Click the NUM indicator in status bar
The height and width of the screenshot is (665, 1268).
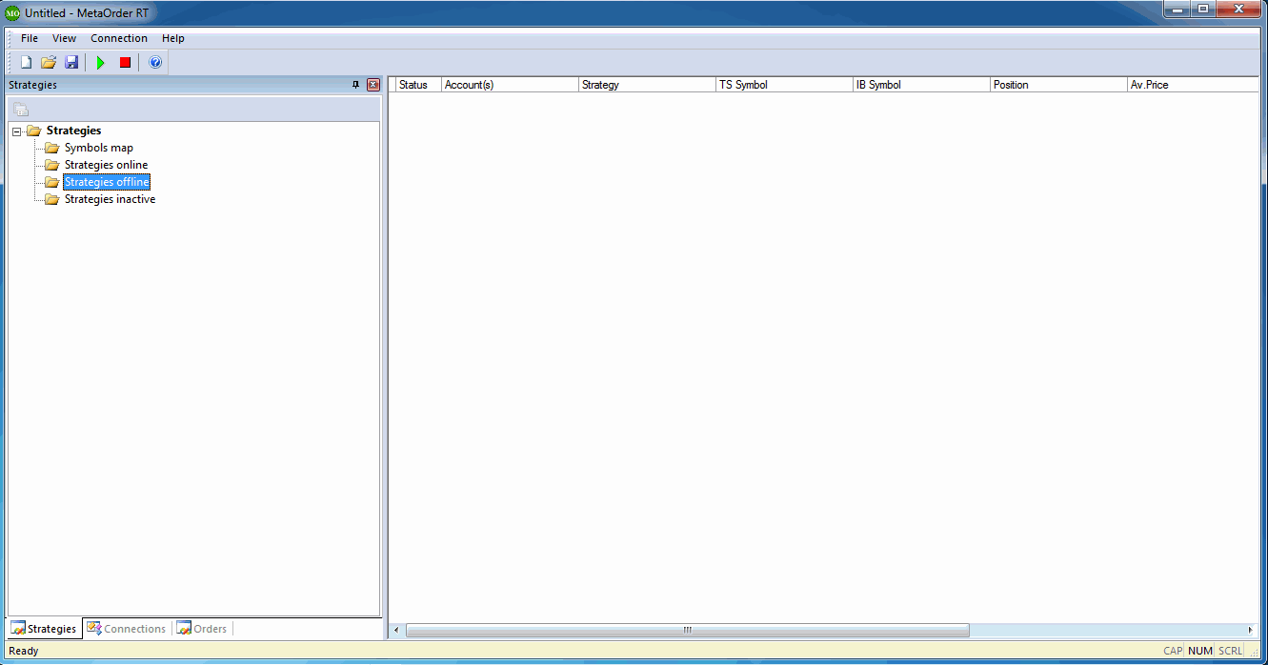(x=1200, y=651)
